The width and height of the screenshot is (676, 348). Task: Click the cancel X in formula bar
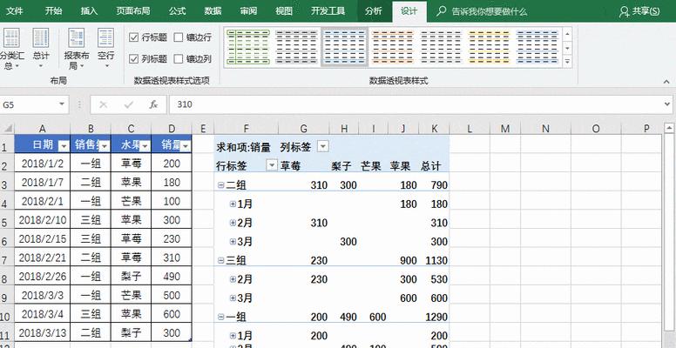pos(103,104)
